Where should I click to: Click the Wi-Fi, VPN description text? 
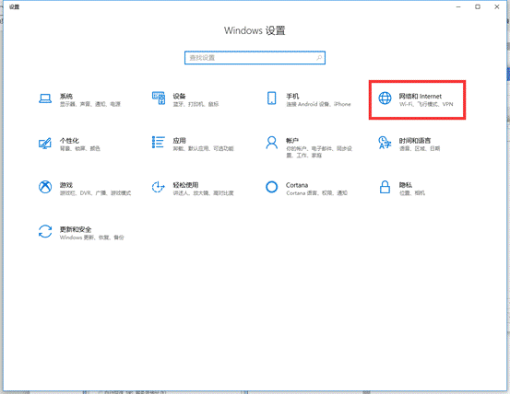pos(426,104)
